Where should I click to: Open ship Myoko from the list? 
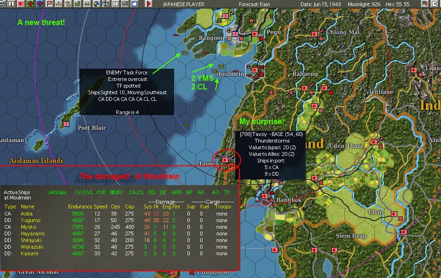28,227
